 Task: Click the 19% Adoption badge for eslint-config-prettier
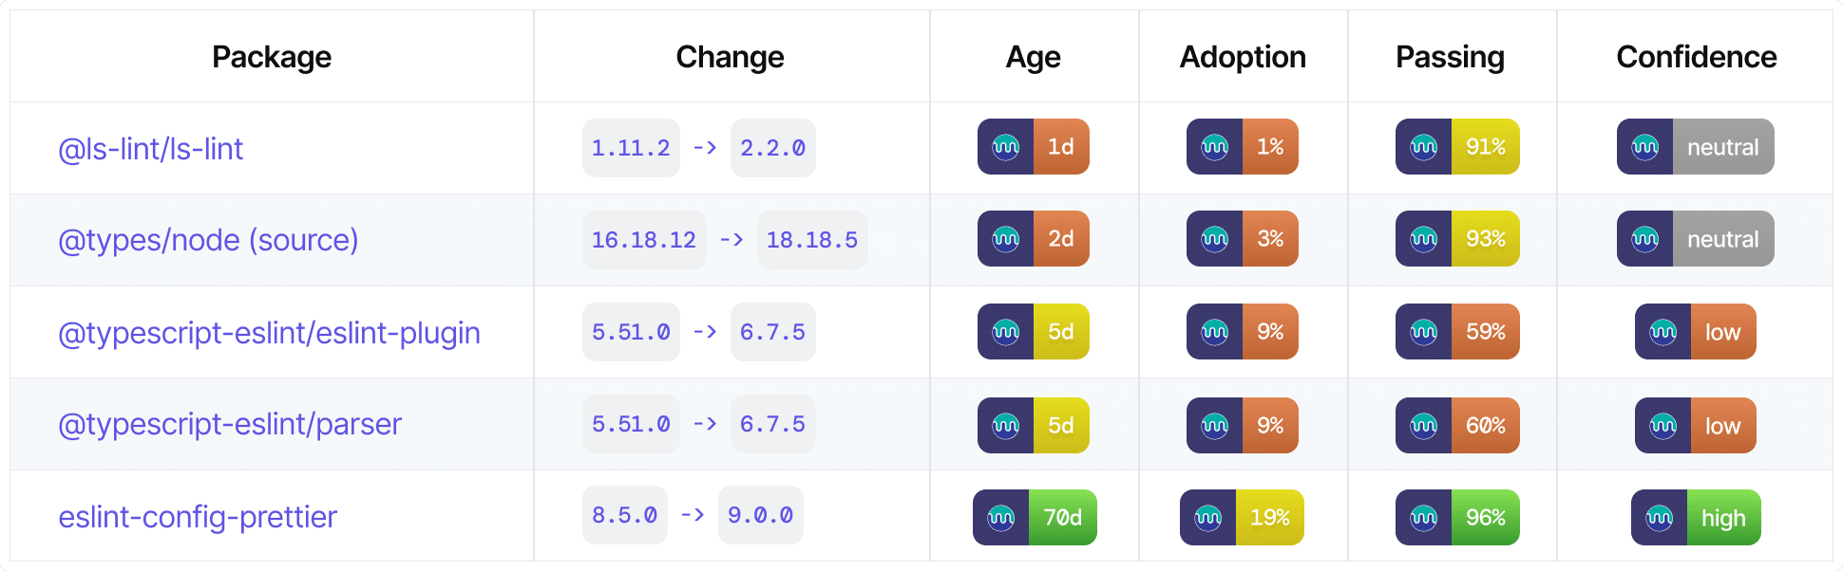1241,517
